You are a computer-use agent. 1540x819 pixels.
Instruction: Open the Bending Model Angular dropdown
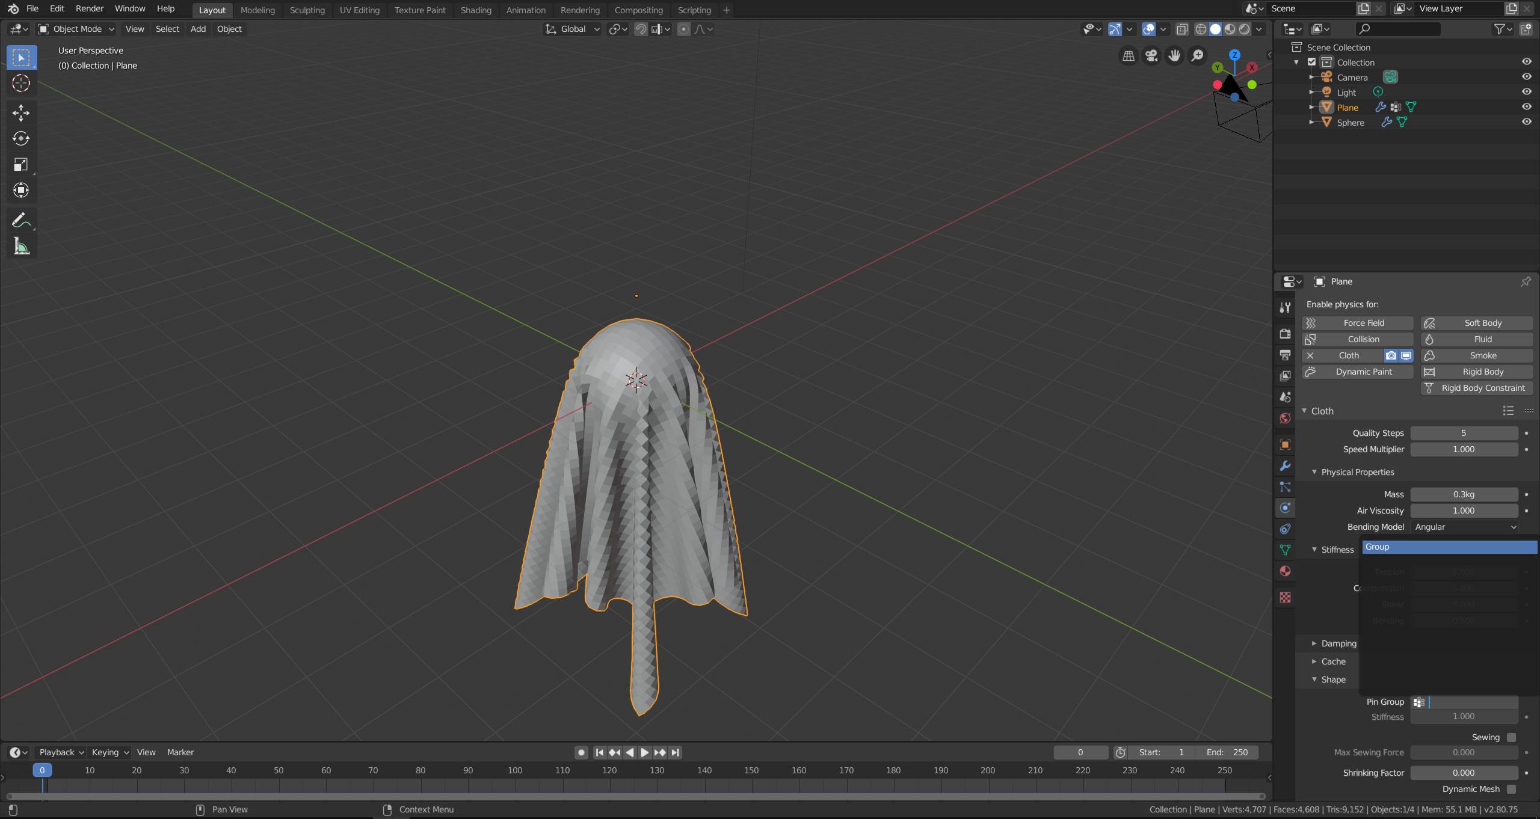[1464, 527]
